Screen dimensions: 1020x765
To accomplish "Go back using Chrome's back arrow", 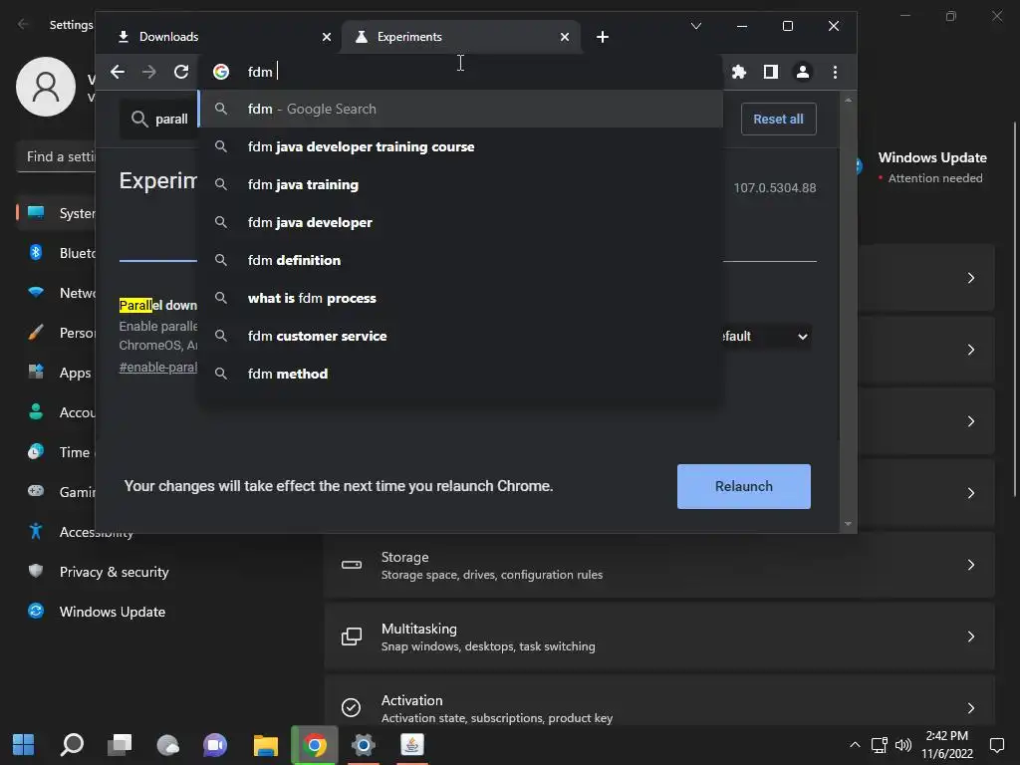I will (118, 72).
